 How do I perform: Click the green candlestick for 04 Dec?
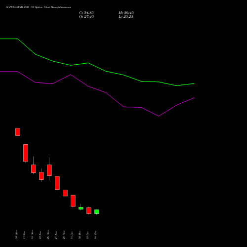[x=97, y=212]
